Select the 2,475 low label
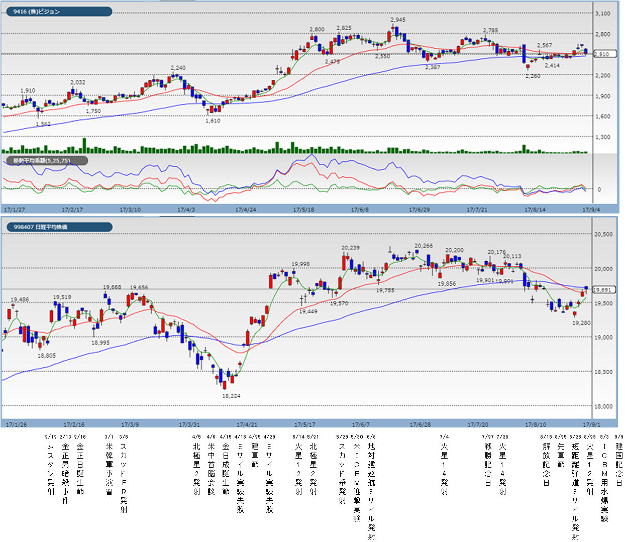627x542 pixels. (332, 62)
